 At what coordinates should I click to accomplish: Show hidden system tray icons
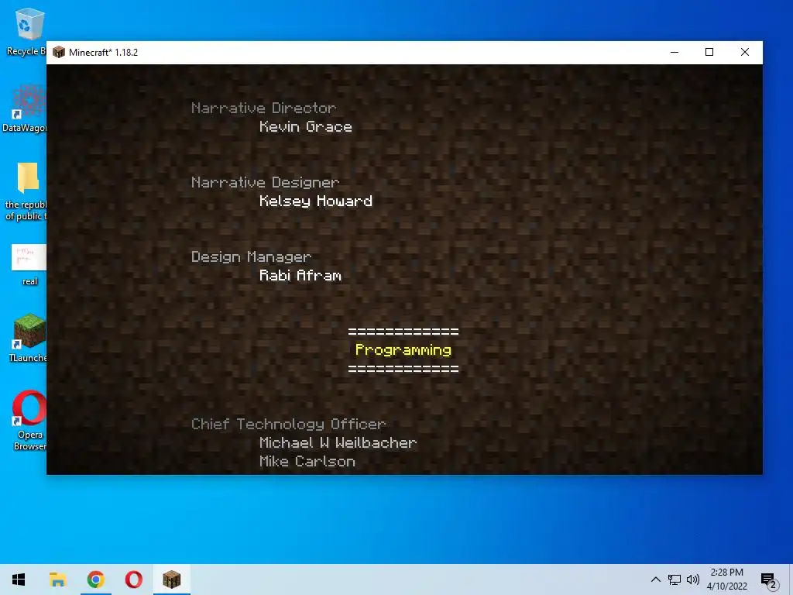pos(655,580)
